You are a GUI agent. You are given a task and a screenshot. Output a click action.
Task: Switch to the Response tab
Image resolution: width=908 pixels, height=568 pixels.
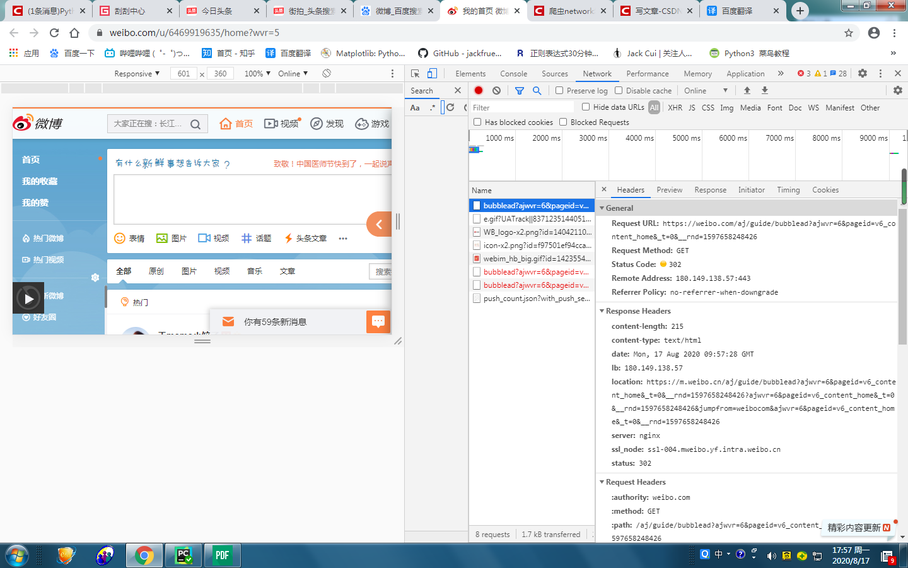710,190
